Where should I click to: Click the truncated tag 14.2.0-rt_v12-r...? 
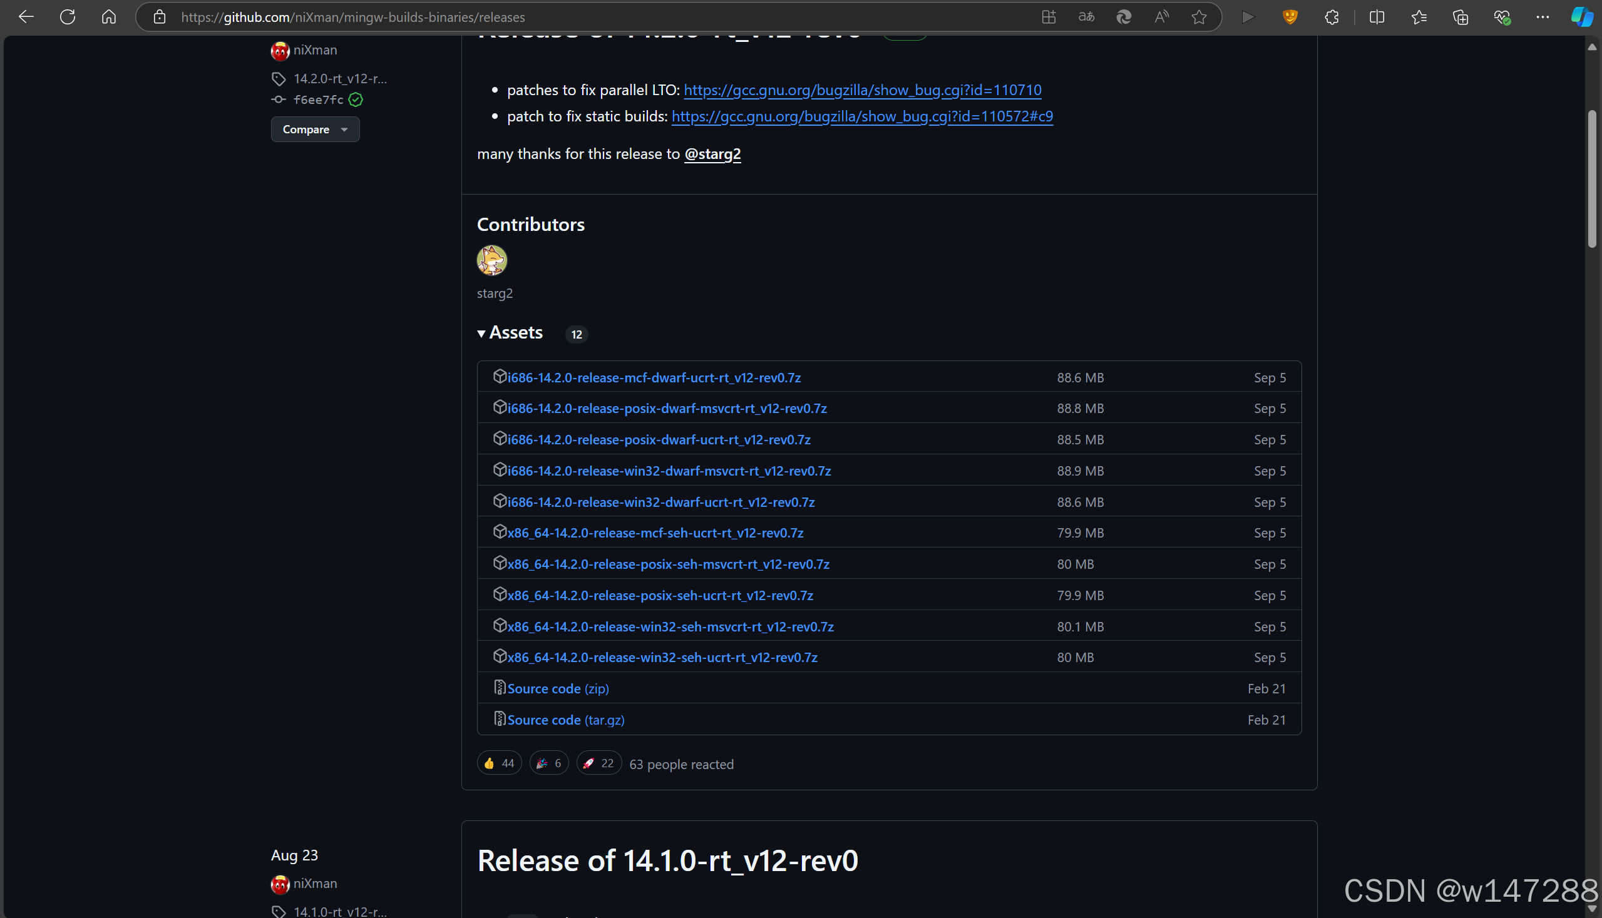coord(339,79)
